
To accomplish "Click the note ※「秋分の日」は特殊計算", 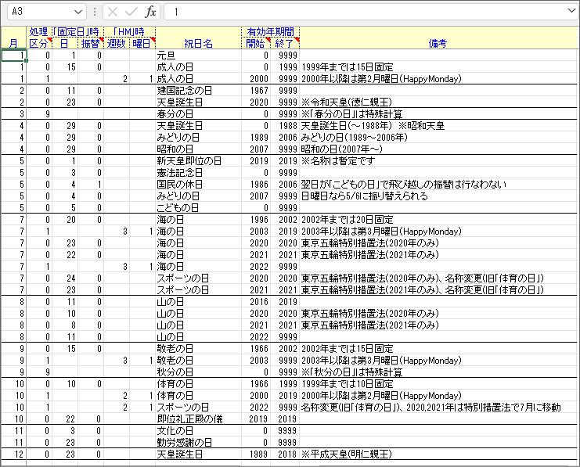I will pyautogui.click(x=351, y=372).
